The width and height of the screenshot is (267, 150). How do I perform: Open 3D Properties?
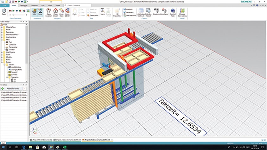[x=117, y=13]
